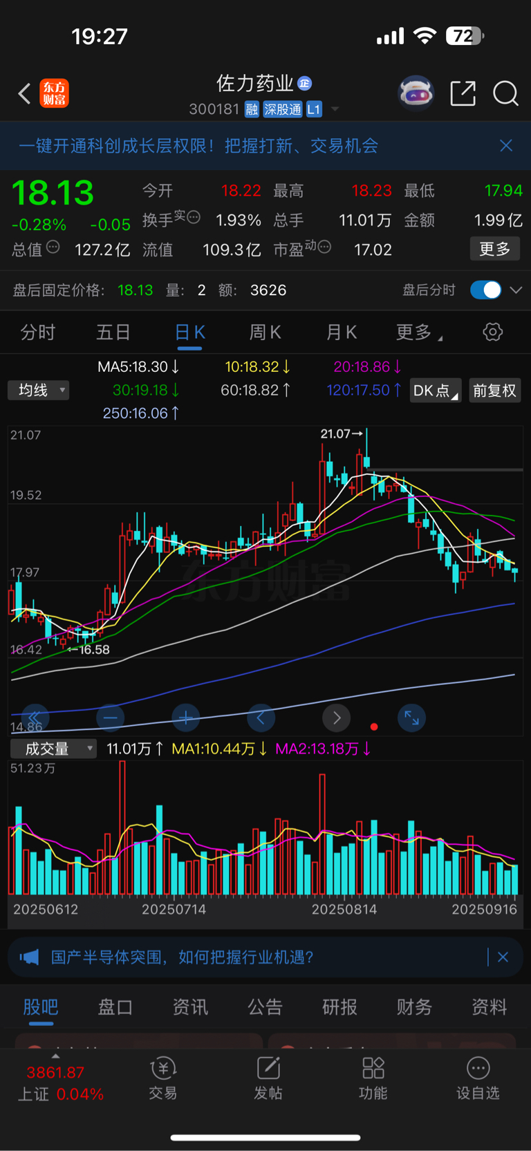Open the 更多 chart period dropdown
Viewport: 531px width, 1151px height.
[x=419, y=333]
